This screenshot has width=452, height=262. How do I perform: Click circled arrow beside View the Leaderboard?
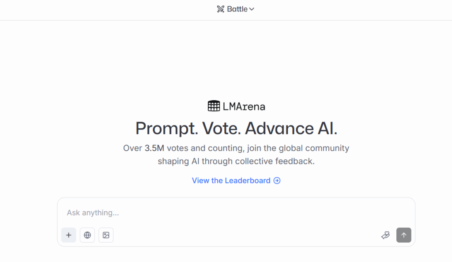(x=277, y=180)
